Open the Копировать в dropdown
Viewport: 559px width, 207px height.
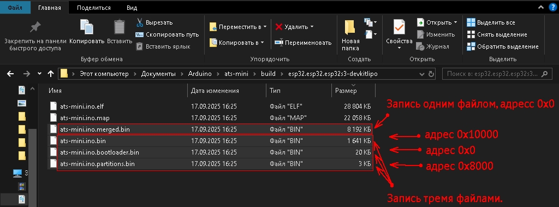point(237,43)
